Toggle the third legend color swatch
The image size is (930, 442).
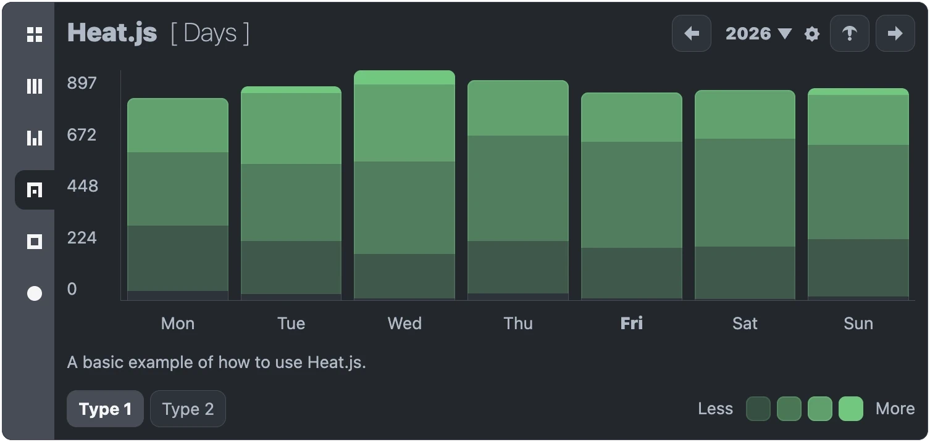click(x=820, y=409)
